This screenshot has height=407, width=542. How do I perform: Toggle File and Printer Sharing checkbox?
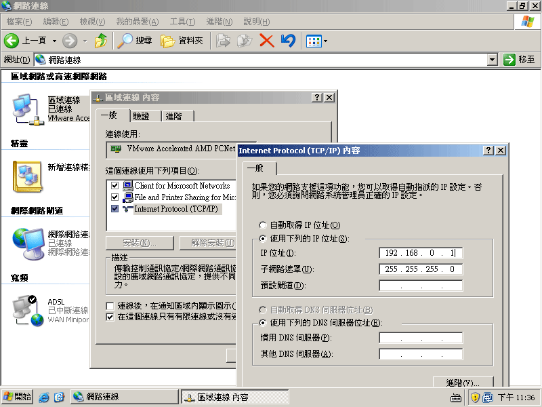114,197
